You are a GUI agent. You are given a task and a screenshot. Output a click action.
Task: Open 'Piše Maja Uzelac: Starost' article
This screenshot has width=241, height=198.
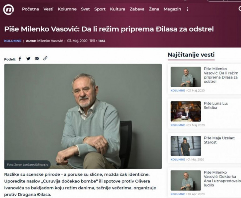[219, 140]
